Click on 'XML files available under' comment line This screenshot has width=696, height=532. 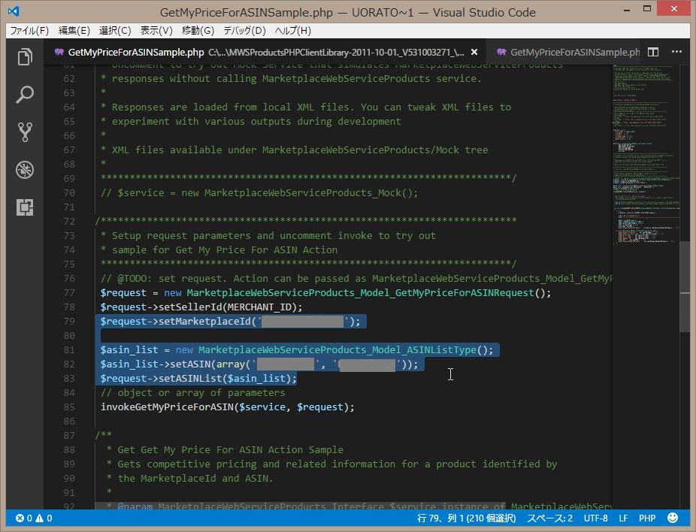pyautogui.click(x=295, y=150)
